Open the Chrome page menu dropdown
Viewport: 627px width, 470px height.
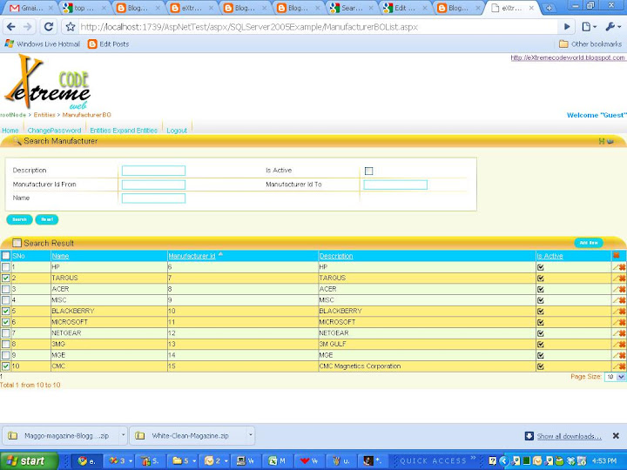tap(589, 27)
